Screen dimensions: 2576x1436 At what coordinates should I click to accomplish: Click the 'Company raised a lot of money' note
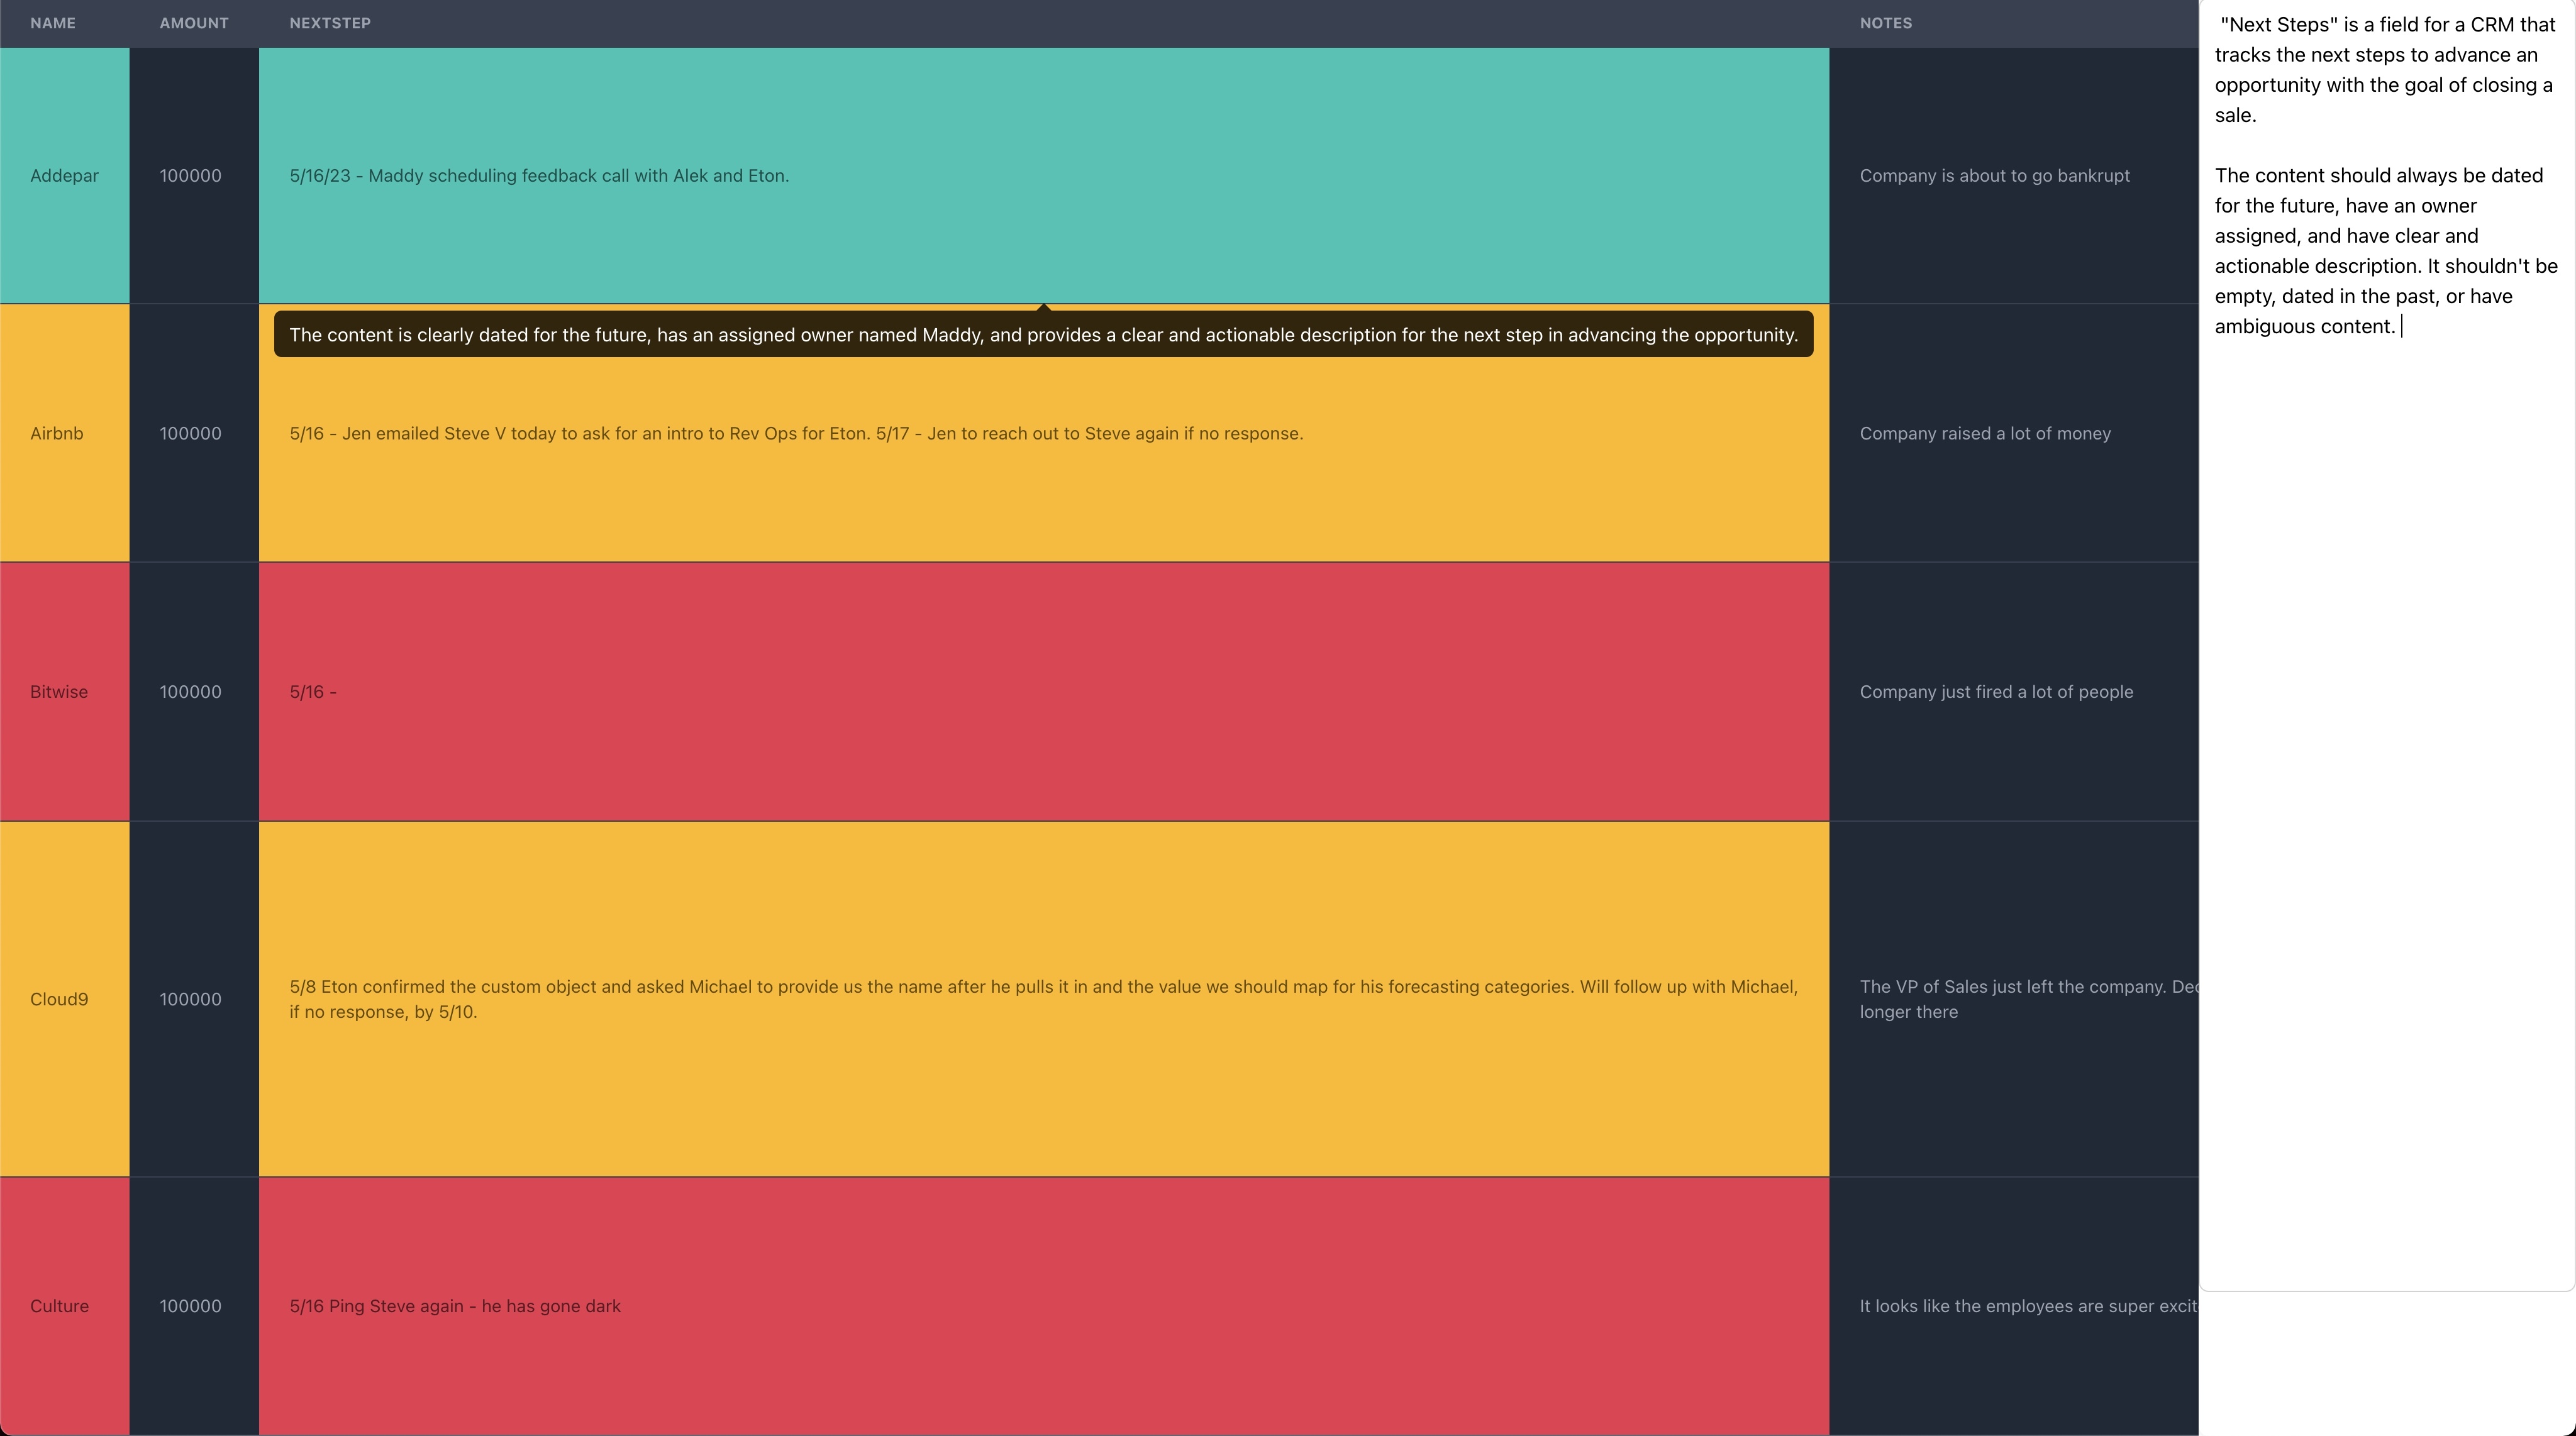point(1985,434)
